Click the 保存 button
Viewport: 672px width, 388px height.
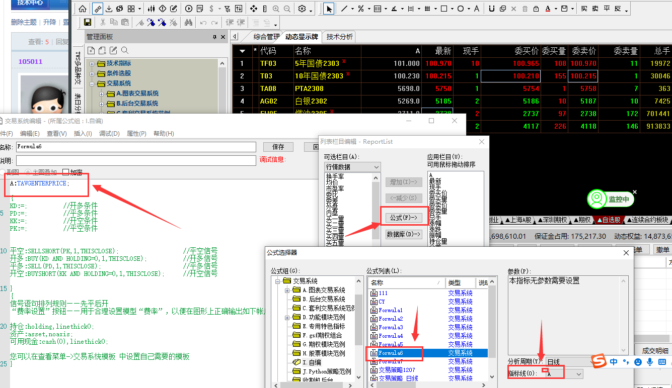(278, 147)
